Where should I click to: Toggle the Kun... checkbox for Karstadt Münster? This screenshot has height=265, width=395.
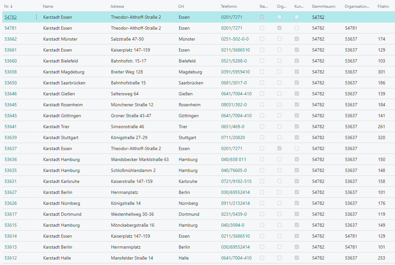[x=297, y=39]
